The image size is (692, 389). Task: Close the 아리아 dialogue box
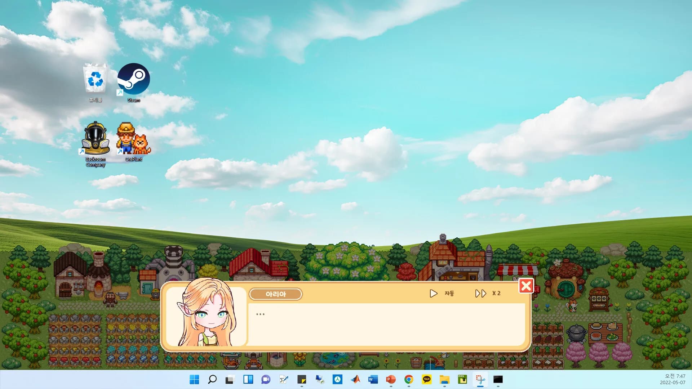(526, 286)
